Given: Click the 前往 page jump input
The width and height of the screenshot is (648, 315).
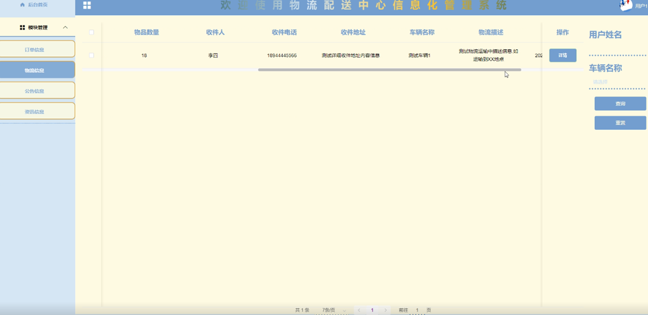Looking at the screenshot, I should [x=418, y=310].
